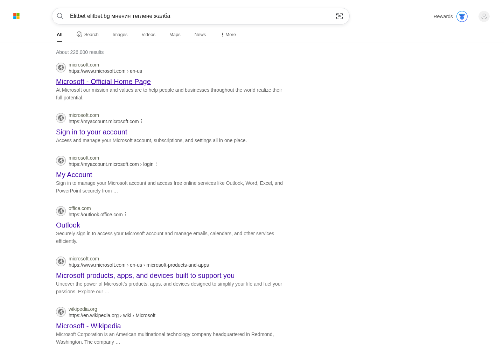Open options dots next to outlook.office.com URL
This screenshot has height=350, width=504.
[125, 214]
